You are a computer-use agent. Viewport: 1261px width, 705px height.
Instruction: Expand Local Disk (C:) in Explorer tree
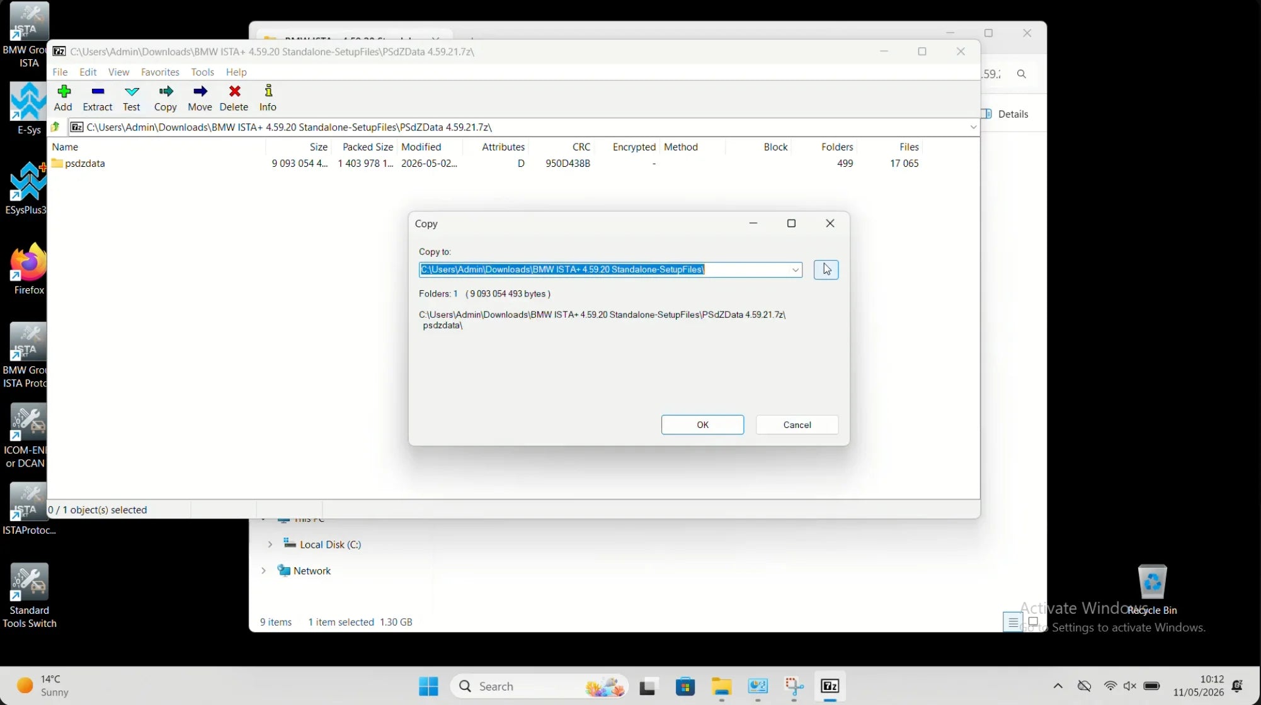point(270,544)
